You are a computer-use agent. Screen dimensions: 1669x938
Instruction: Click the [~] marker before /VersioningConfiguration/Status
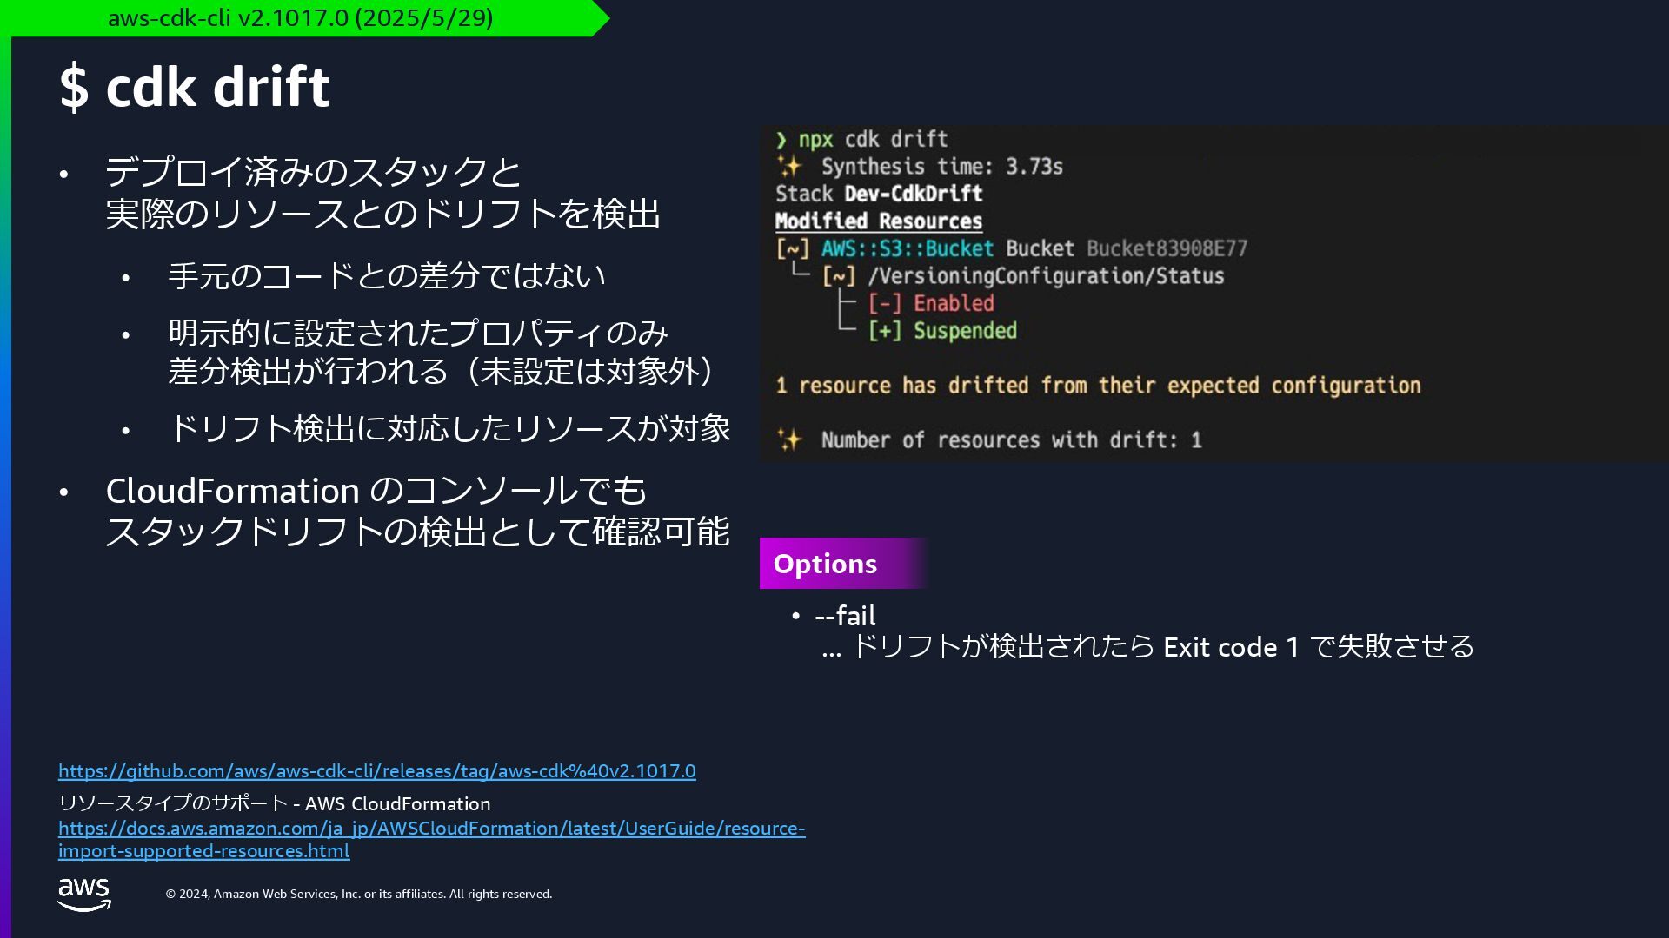[838, 276]
